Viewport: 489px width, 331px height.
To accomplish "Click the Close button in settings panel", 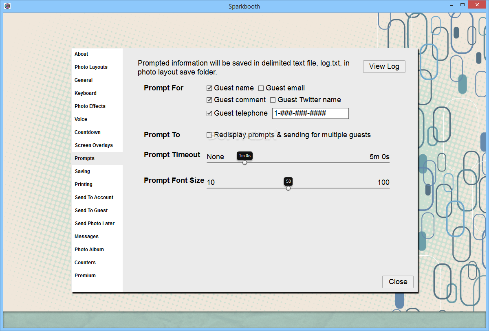I will pyautogui.click(x=398, y=282).
